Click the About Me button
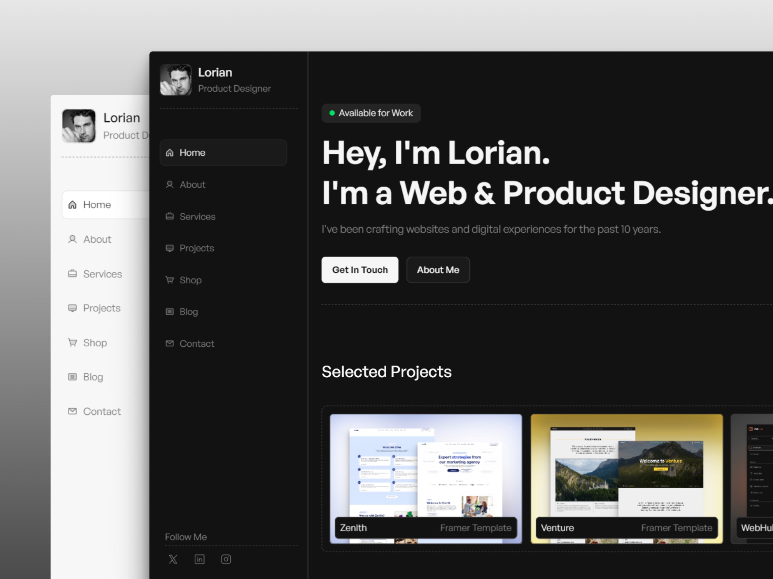The image size is (773, 579). click(438, 270)
